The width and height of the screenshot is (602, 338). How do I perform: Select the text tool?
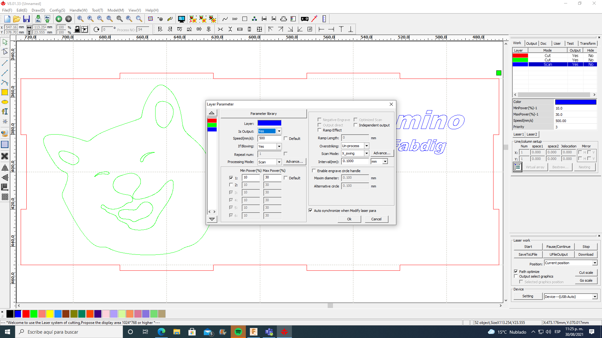tap(5, 111)
